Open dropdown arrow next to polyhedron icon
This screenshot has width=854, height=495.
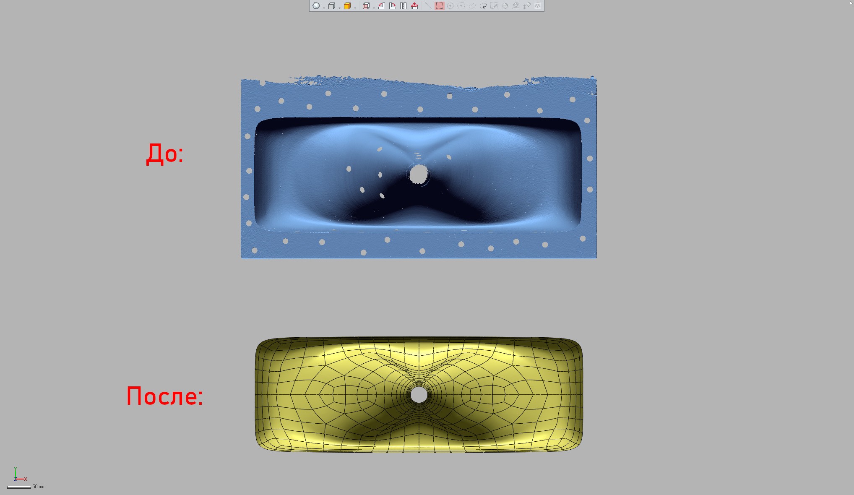click(x=324, y=8)
